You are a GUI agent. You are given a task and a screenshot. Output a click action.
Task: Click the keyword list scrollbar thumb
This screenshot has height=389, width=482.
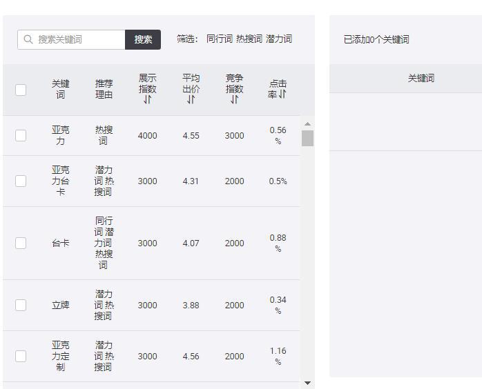coord(307,138)
